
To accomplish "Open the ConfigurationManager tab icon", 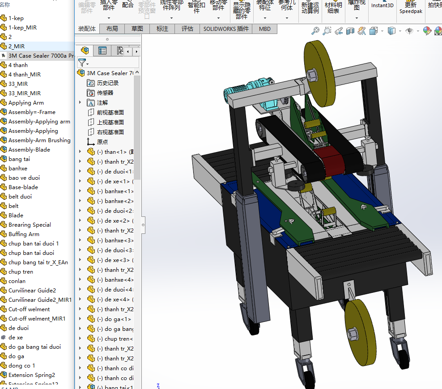I will pyautogui.click(x=119, y=51).
